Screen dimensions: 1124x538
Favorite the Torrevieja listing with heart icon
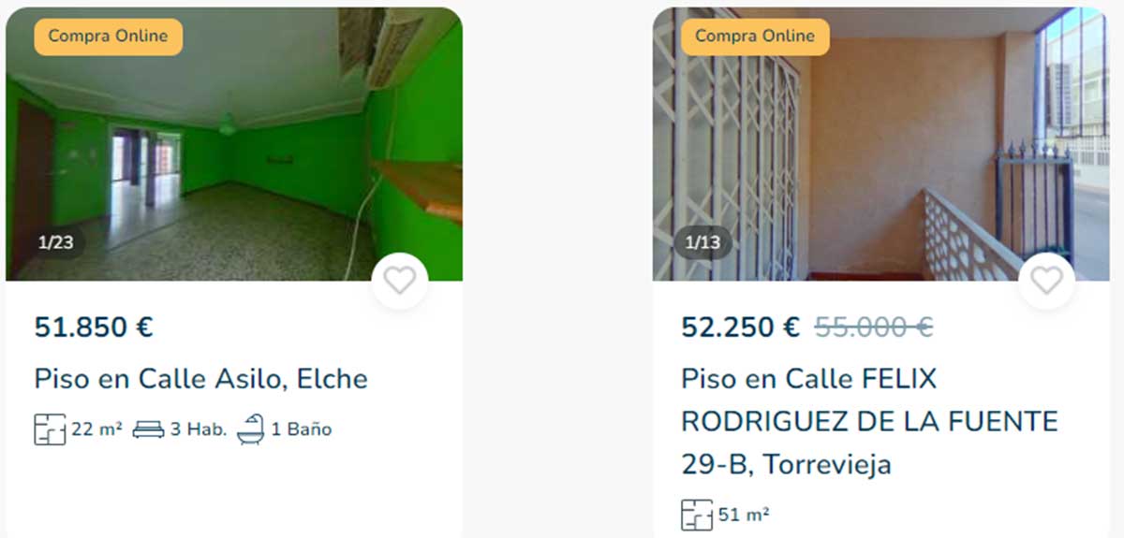pos(1046,281)
